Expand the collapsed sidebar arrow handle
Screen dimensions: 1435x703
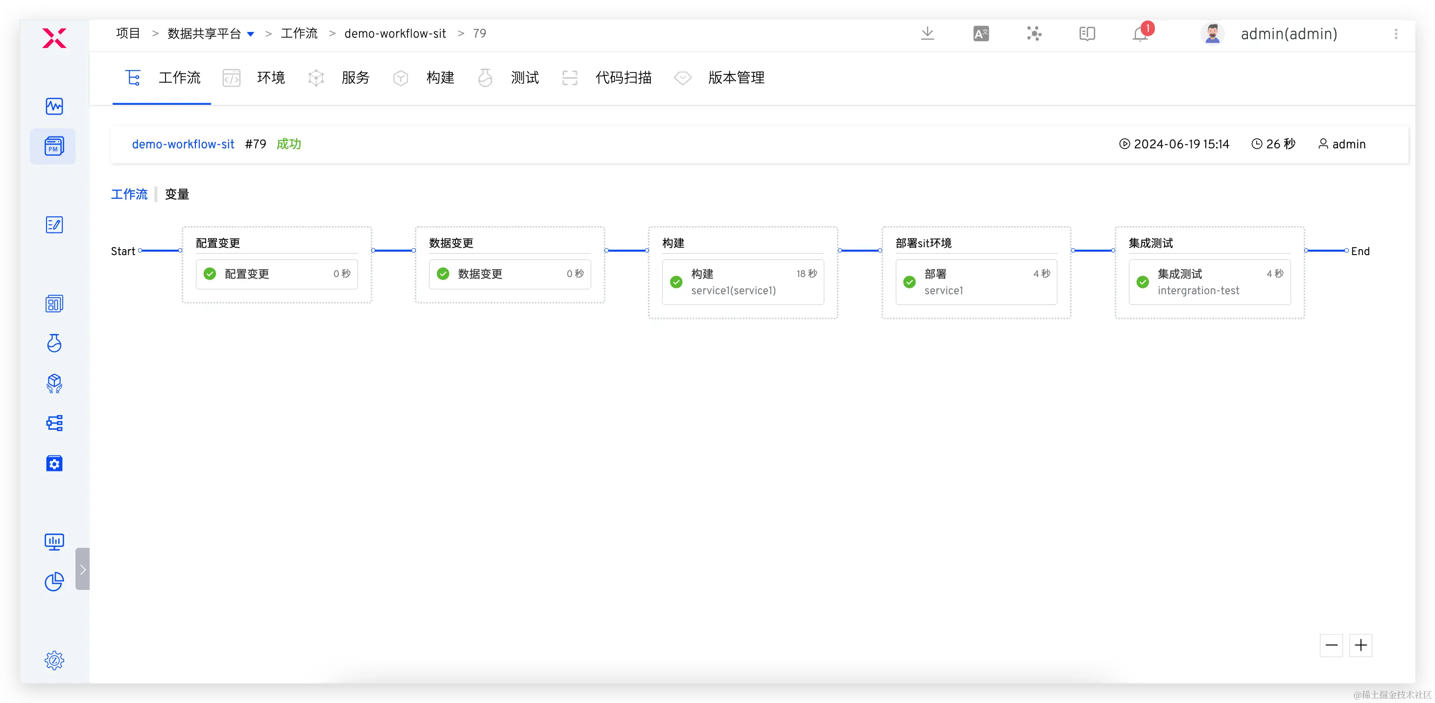coord(82,569)
